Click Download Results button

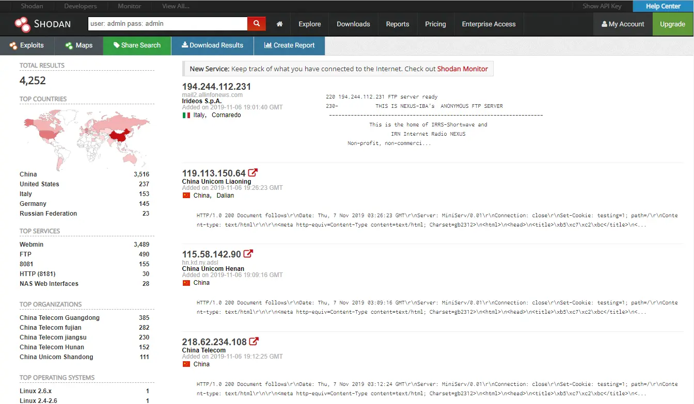point(212,45)
